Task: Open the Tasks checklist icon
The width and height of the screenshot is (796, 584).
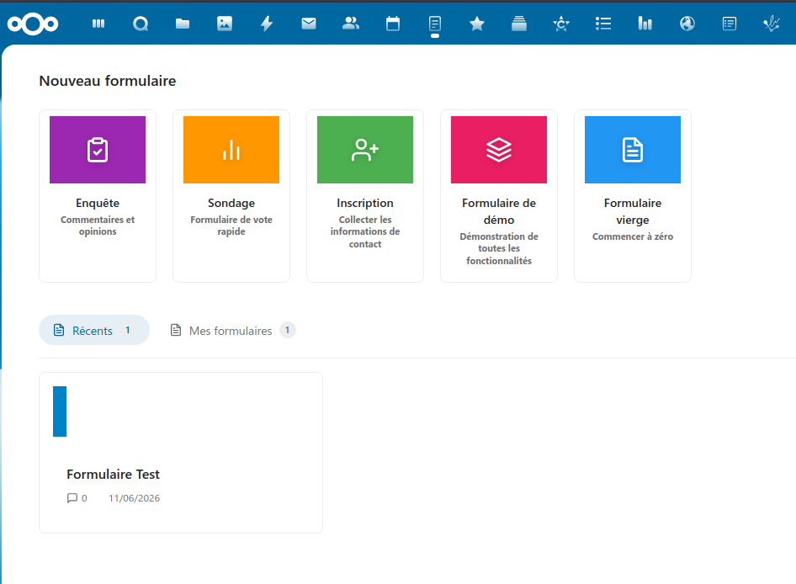Action: [603, 24]
